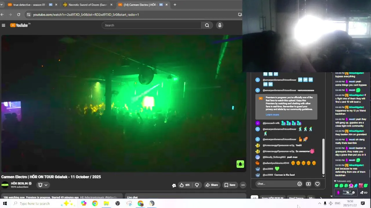371x208 pixels.
Task: Open the more actions ellipsis menu
Action: [243, 185]
